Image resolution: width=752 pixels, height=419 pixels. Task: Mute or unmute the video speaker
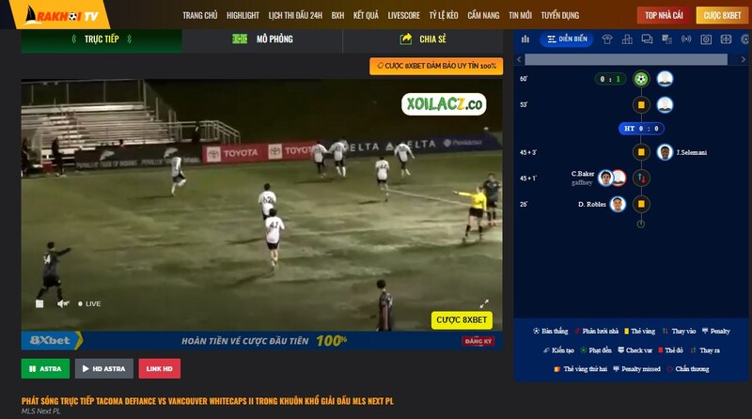63,304
